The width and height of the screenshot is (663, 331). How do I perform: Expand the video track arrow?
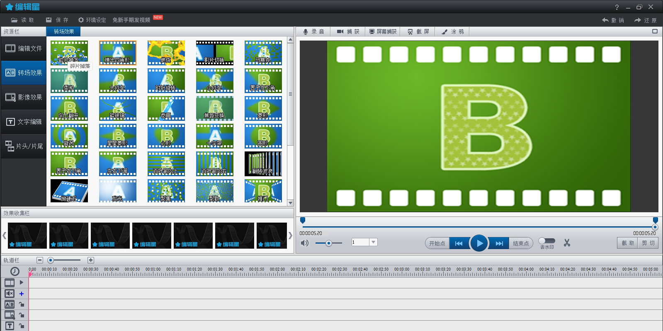point(22,283)
